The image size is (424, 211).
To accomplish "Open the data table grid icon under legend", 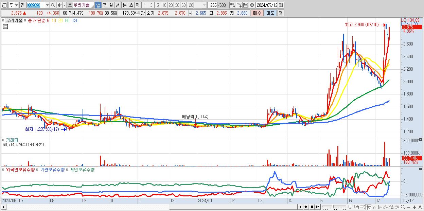I will pyautogui.click(x=5, y=27).
